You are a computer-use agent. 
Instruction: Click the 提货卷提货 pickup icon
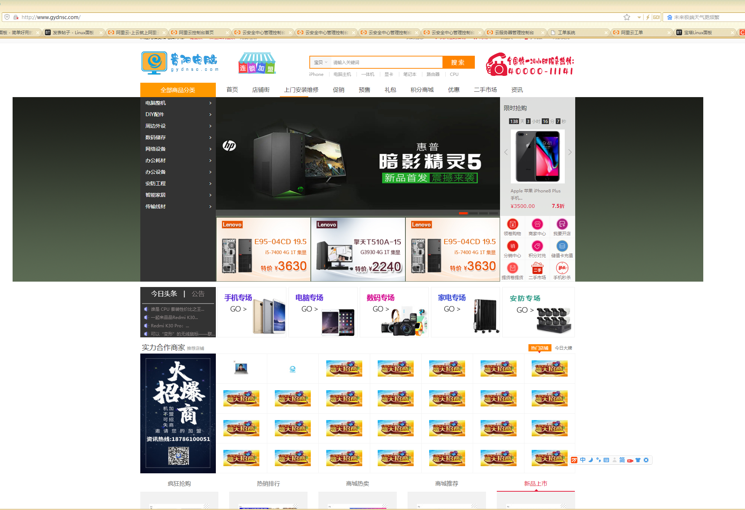pyautogui.click(x=513, y=268)
